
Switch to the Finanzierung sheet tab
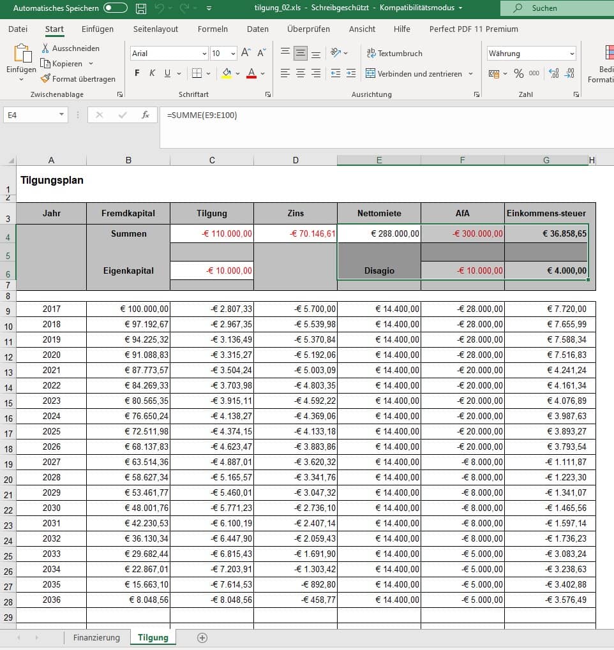click(x=96, y=637)
